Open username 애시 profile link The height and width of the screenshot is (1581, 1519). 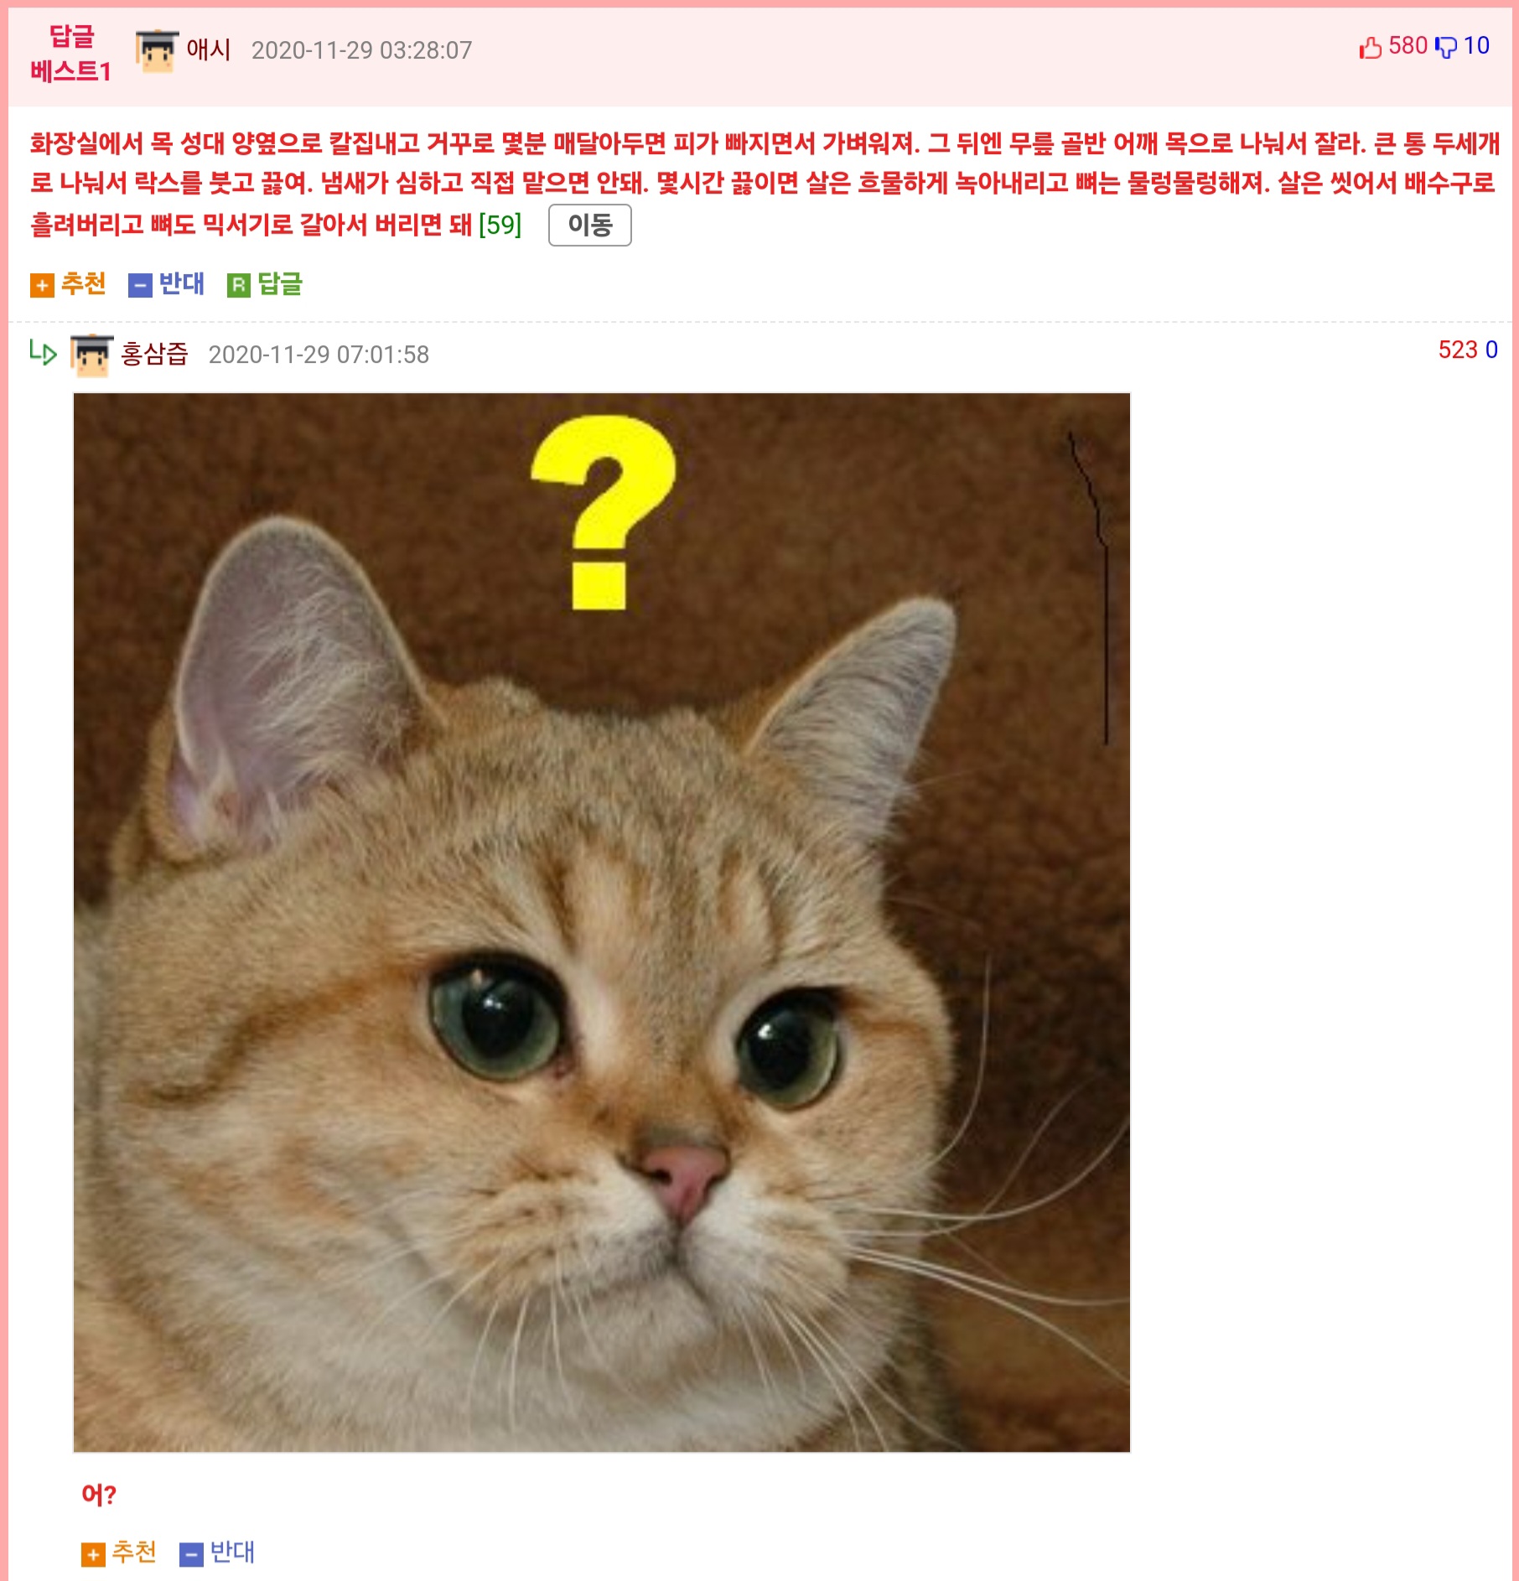pos(209,49)
